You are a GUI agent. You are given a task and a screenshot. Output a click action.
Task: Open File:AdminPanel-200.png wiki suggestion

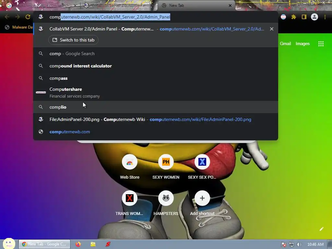(x=156, y=119)
